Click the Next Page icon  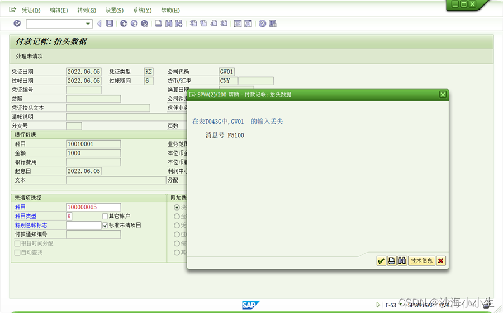coord(213,24)
